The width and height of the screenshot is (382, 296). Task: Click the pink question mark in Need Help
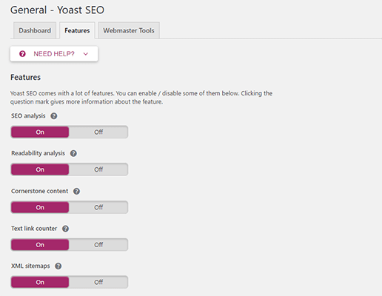tap(22, 54)
